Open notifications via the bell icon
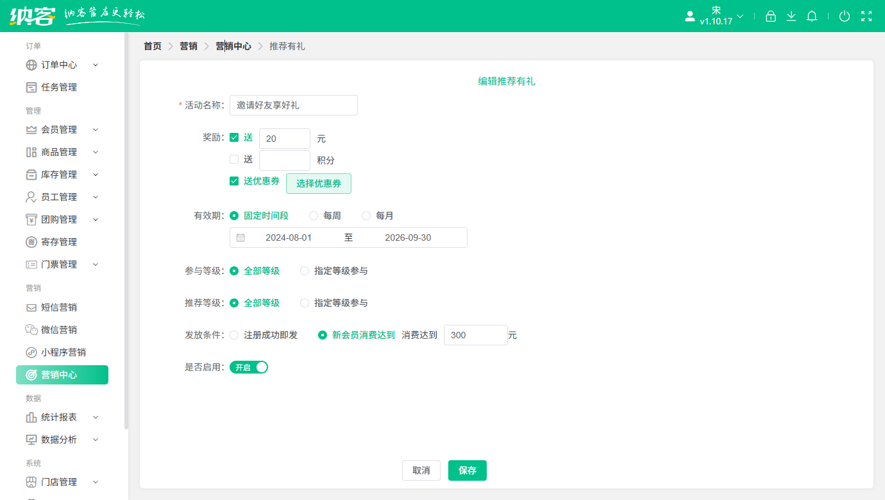 tap(811, 16)
